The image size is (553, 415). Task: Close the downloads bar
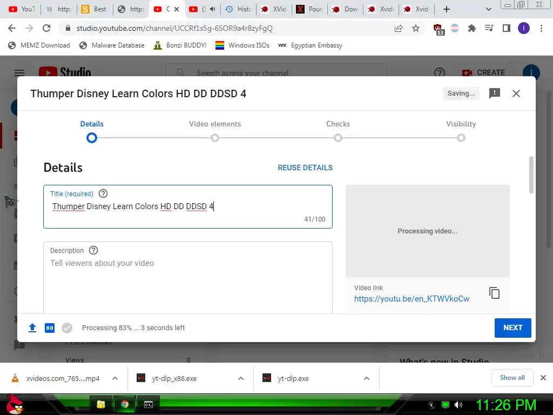[x=543, y=378]
